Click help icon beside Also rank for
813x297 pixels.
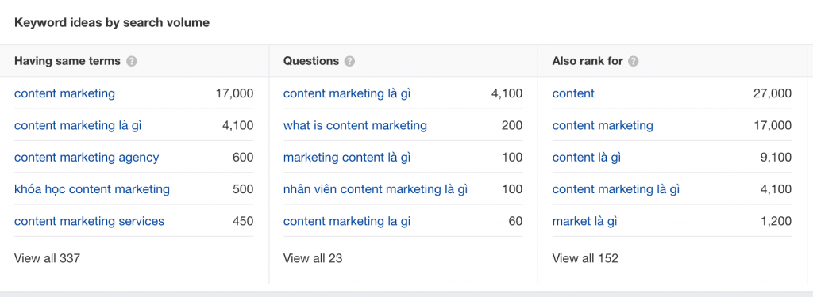click(633, 61)
